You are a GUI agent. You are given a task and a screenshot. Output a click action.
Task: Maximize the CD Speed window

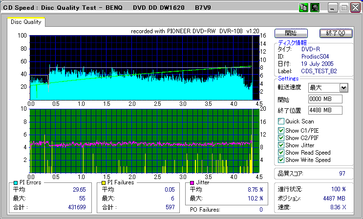pos(344,8)
